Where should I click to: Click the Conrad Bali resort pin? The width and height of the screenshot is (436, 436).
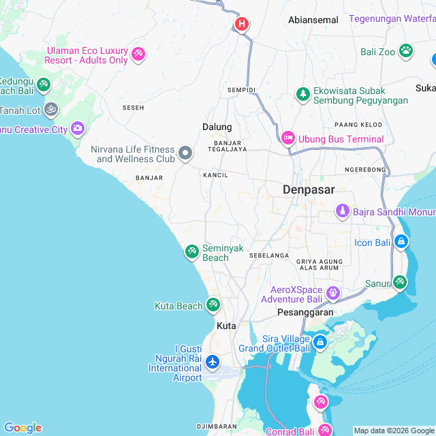(x=324, y=430)
